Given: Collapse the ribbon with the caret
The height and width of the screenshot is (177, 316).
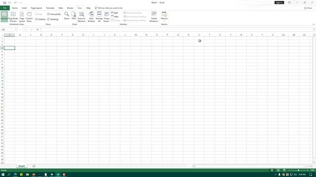Looking at the screenshot, I should click(x=314, y=24).
